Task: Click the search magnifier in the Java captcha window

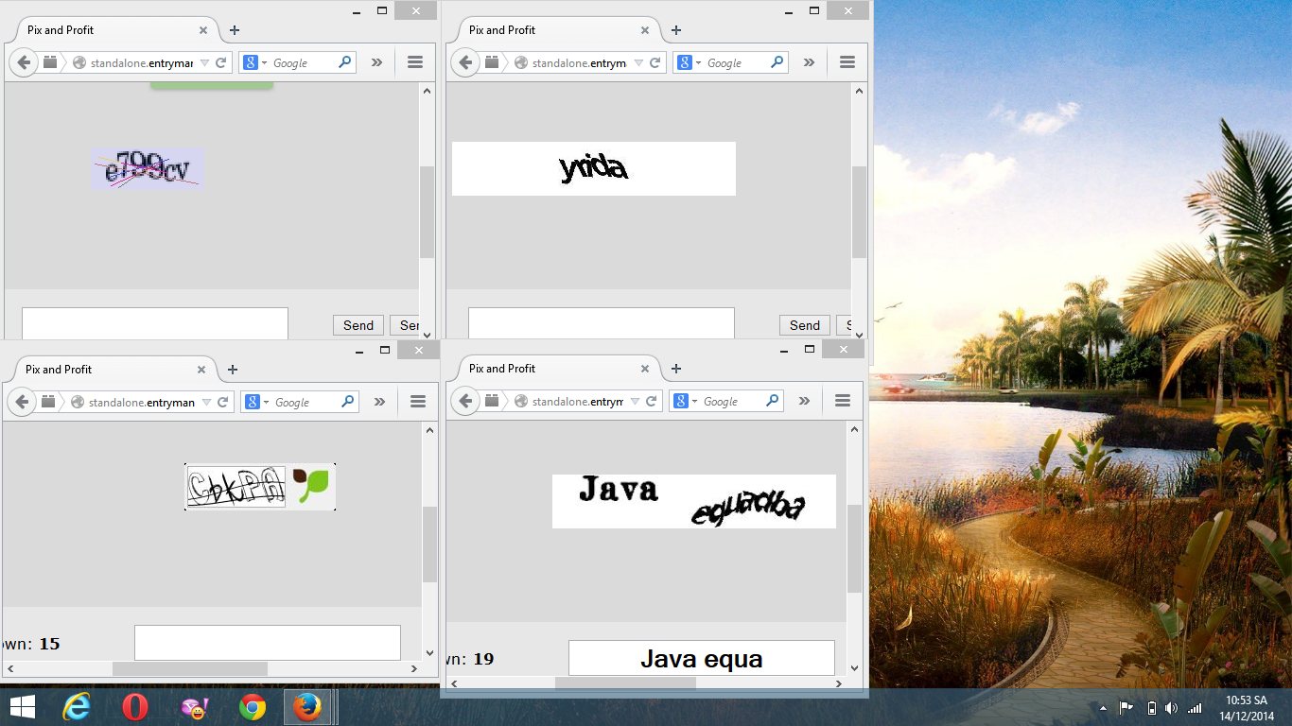Action: coord(774,401)
